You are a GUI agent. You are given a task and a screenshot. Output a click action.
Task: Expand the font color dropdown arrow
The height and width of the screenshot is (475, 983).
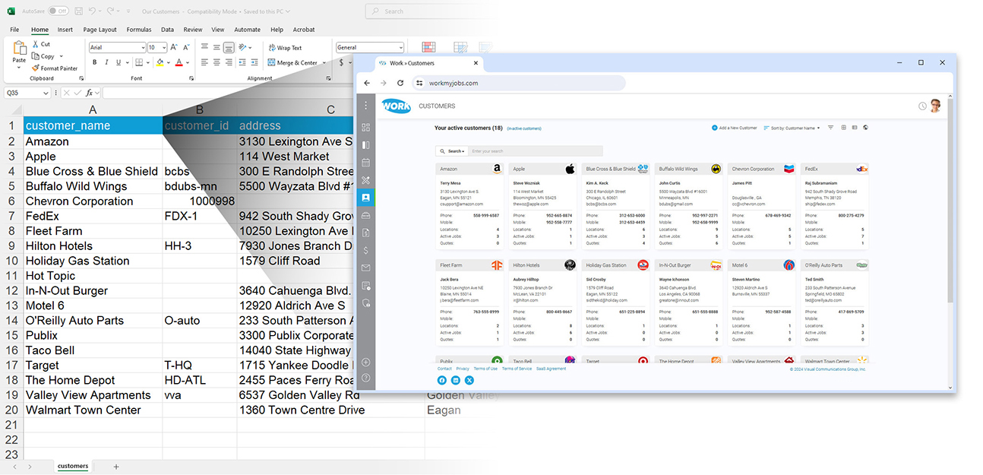[188, 62]
